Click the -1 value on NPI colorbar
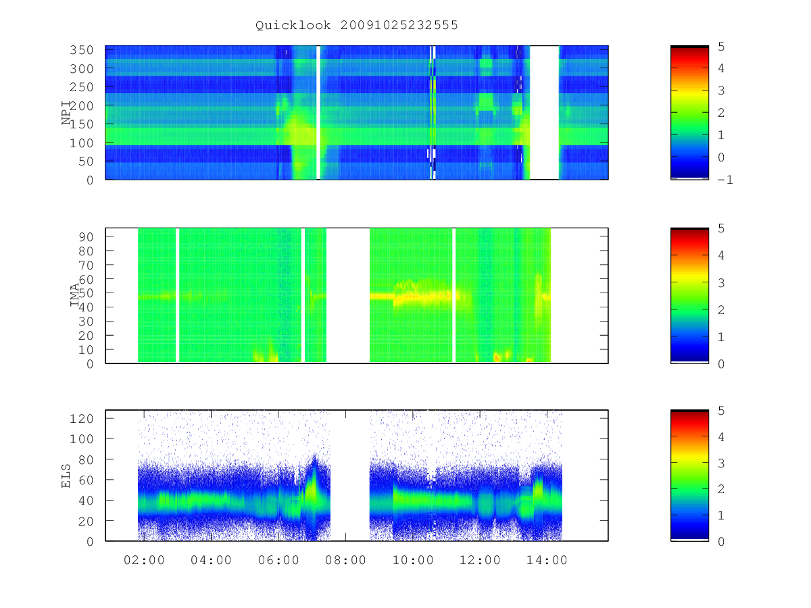 coord(725,180)
